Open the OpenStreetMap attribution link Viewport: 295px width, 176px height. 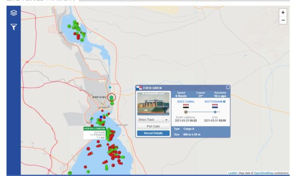pos(263,173)
